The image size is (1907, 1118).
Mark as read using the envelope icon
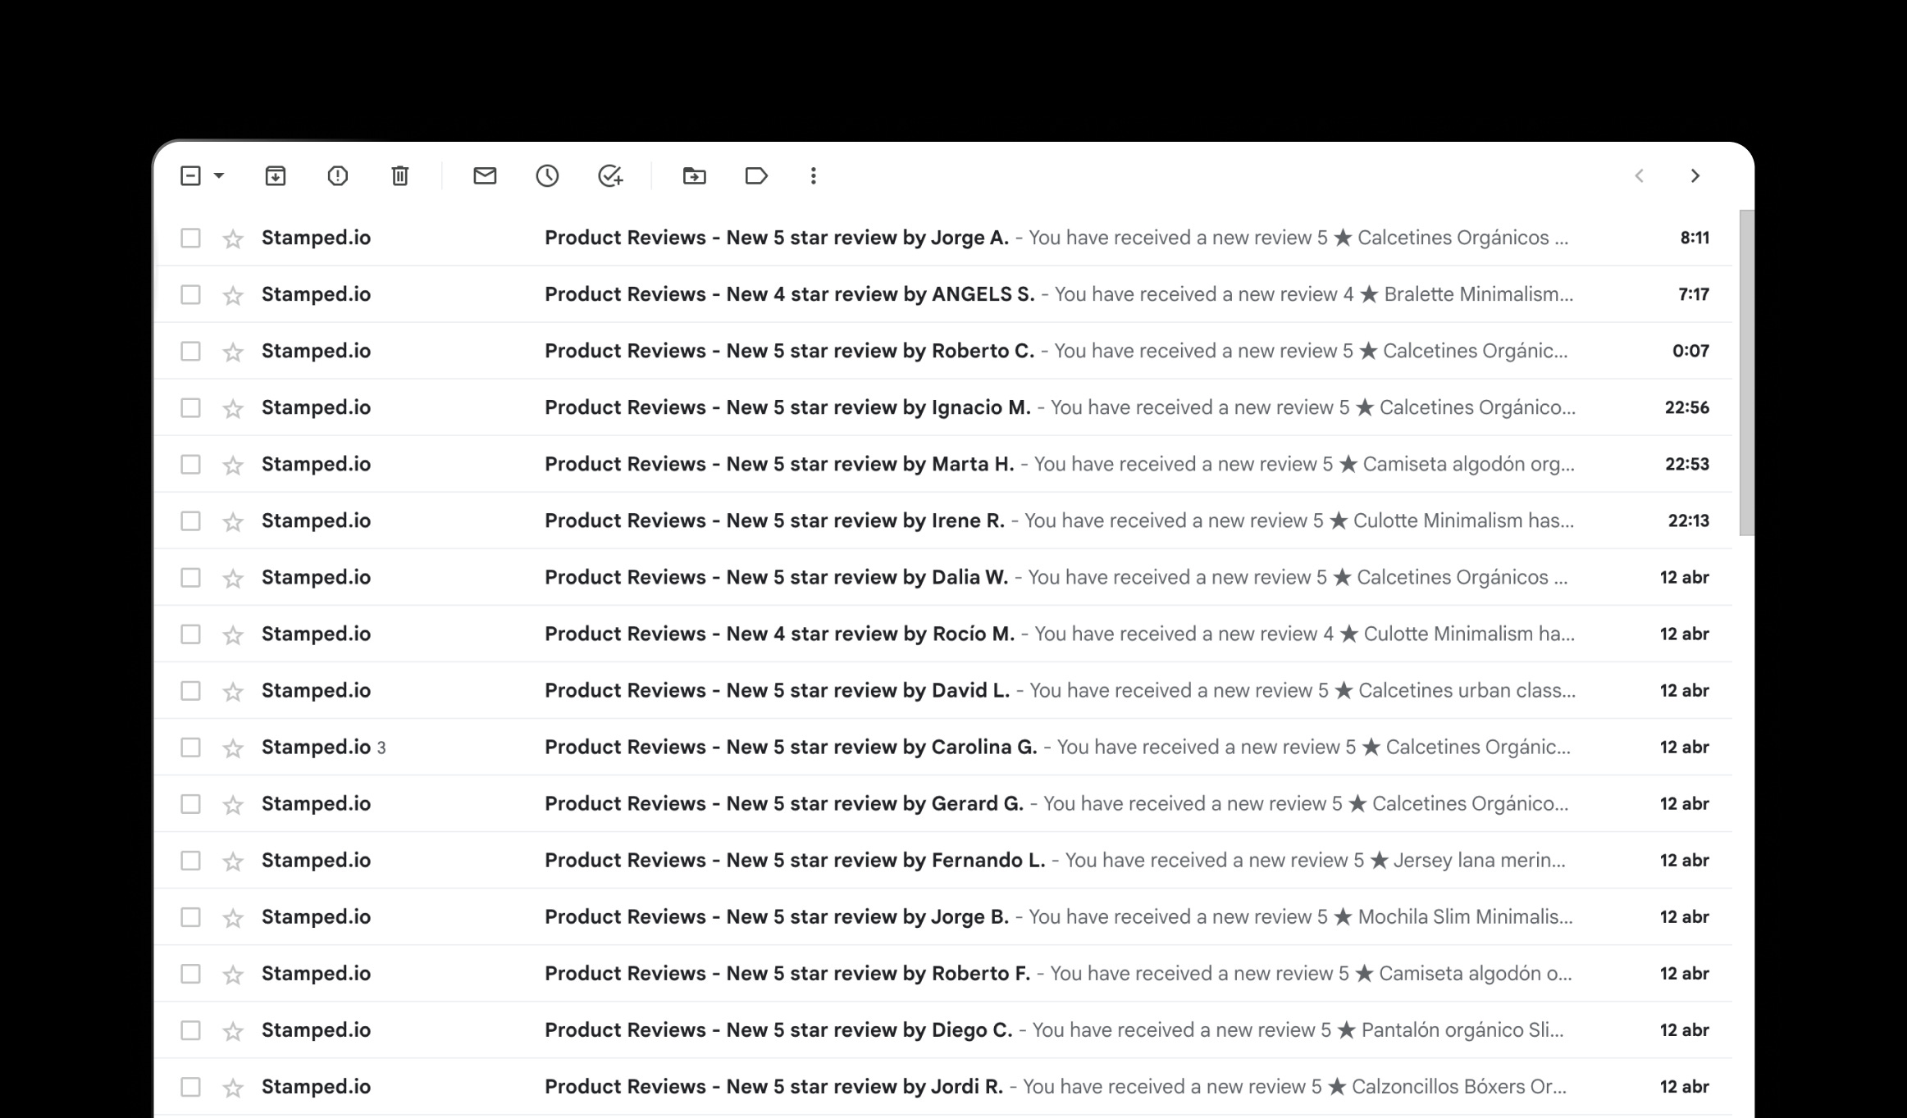click(485, 175)
